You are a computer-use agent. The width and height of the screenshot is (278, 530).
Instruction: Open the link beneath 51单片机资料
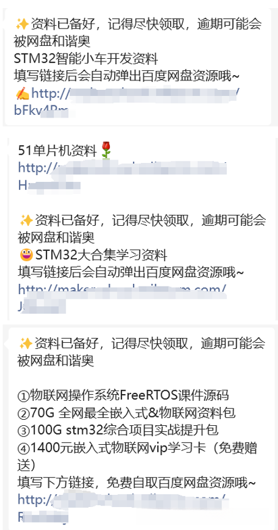pos(123,168)
